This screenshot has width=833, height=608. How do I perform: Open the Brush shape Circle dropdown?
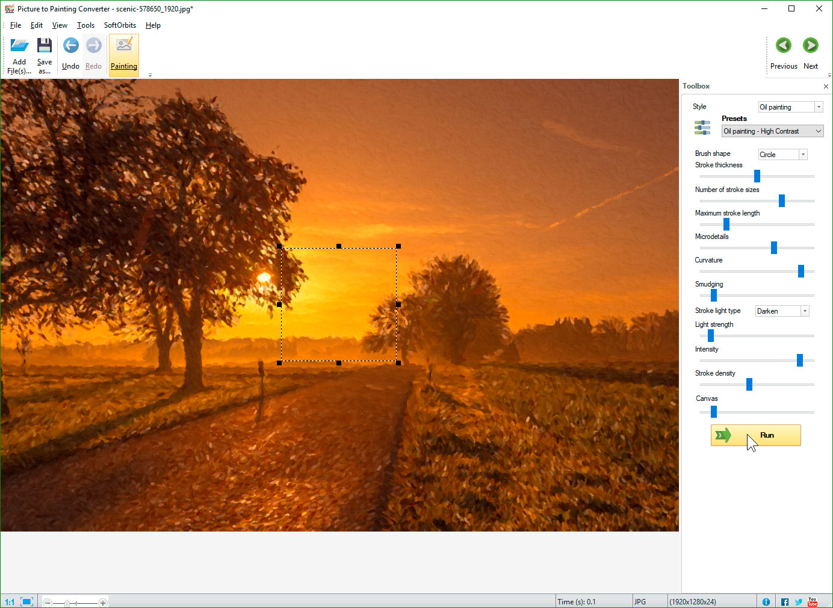point(782,155)
